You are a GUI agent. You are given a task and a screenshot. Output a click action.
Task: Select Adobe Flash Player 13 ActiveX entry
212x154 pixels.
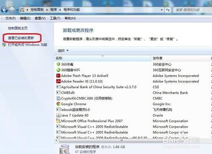click(85, 76)
